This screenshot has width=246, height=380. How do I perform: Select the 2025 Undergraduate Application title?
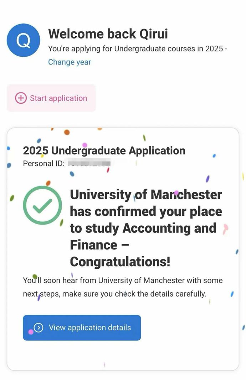coord(104,150)
